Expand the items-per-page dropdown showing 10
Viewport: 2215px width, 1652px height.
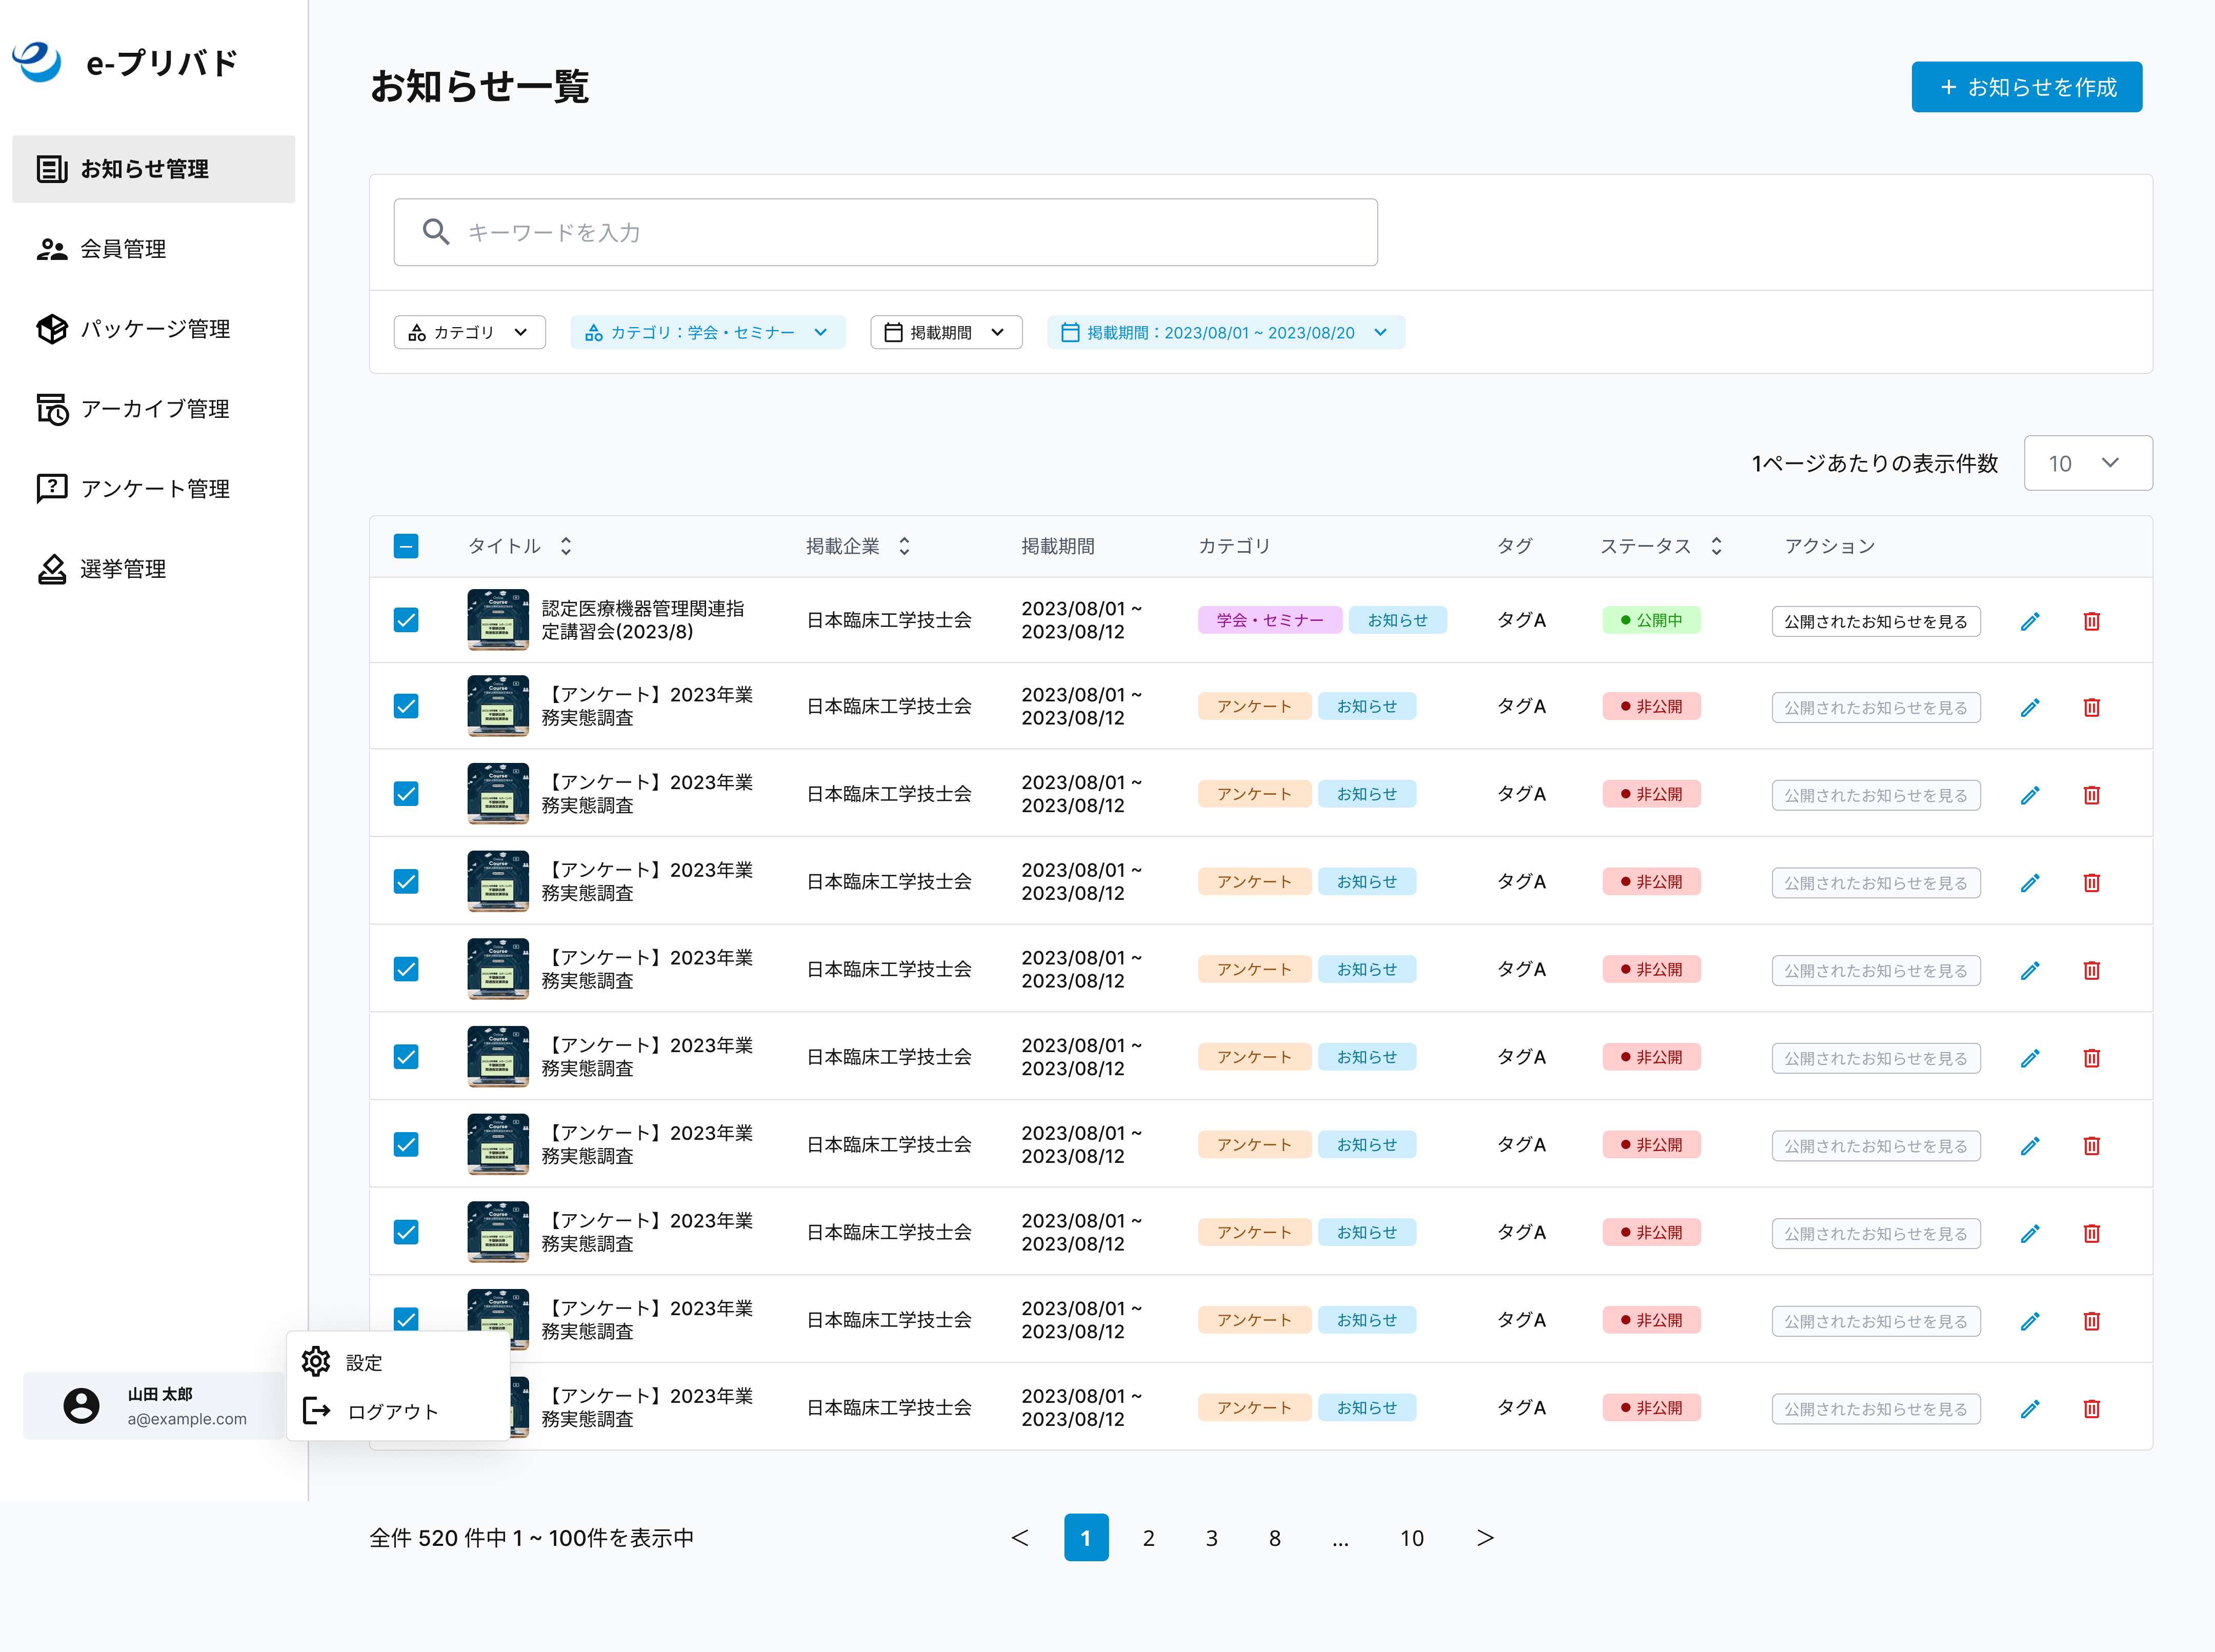pyautogui.click(x=2087, y=463)
